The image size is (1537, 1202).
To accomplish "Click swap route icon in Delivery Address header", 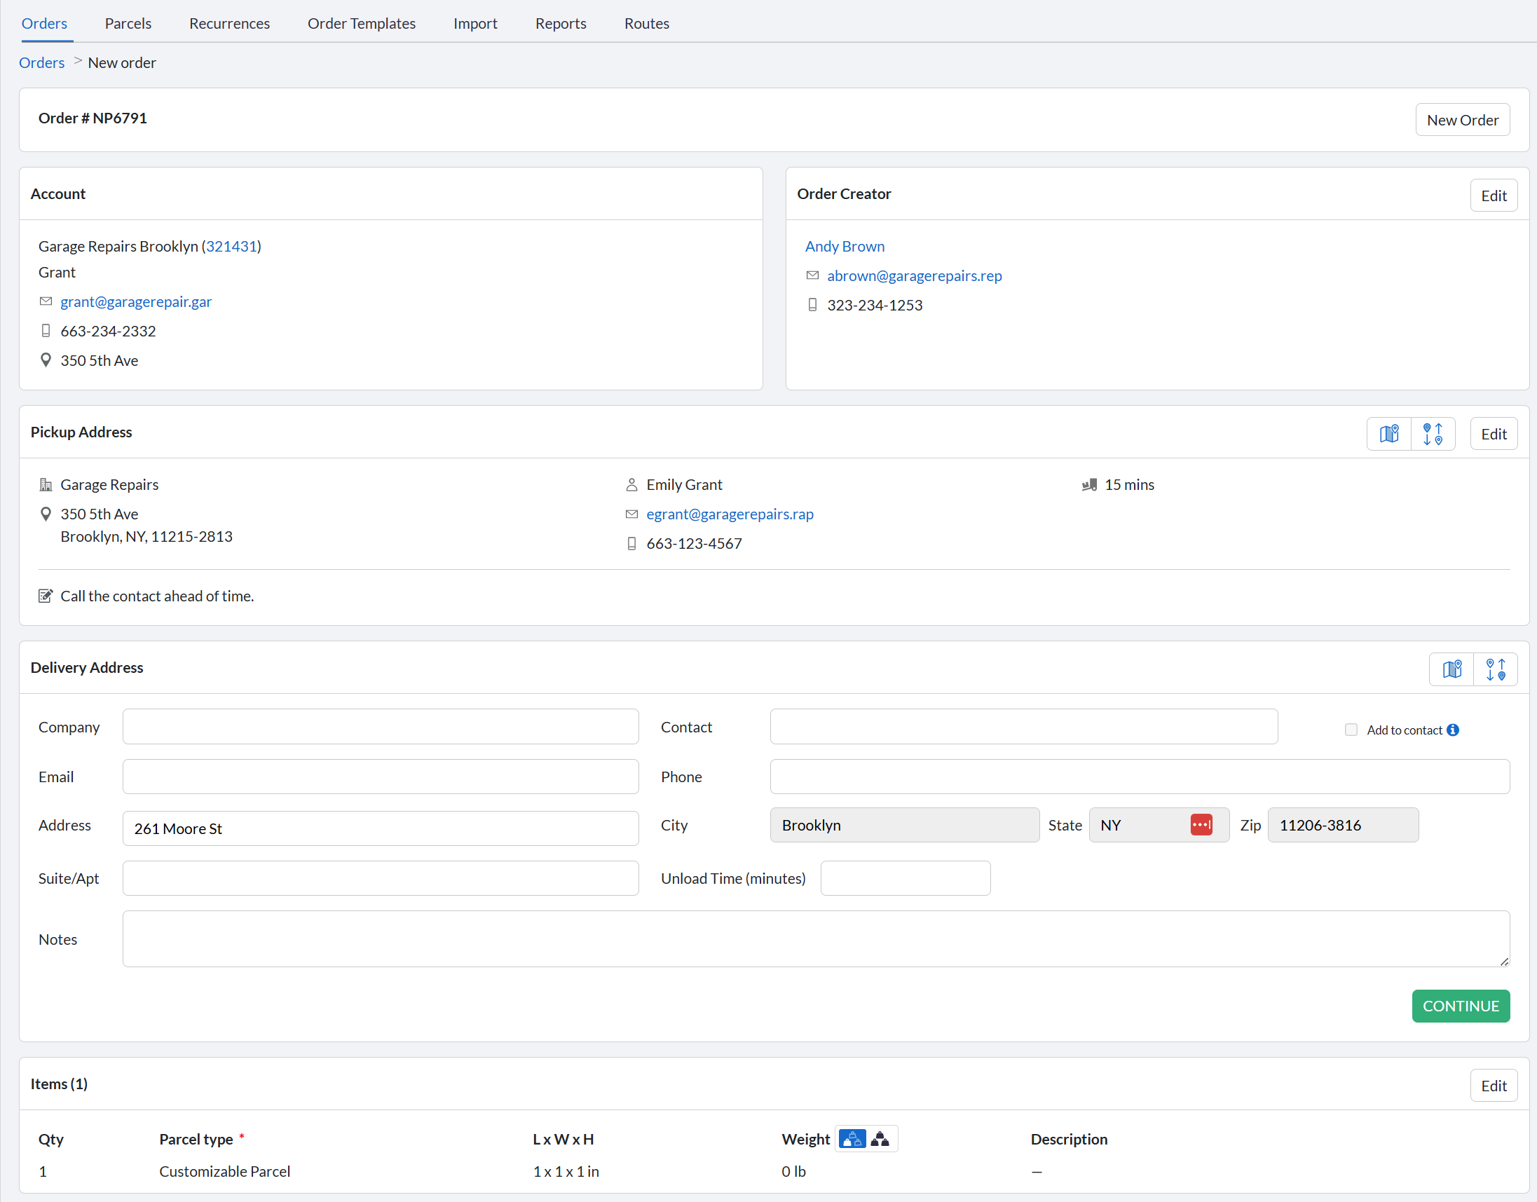I will point(1496,669).
